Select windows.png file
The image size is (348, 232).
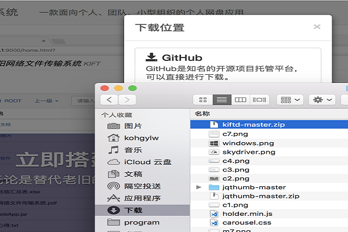pyautogui.click(x=269, y=143)
